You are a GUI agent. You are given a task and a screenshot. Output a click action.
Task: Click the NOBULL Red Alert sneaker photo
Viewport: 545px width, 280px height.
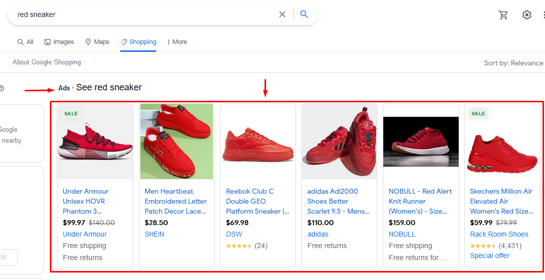point(421,141)
